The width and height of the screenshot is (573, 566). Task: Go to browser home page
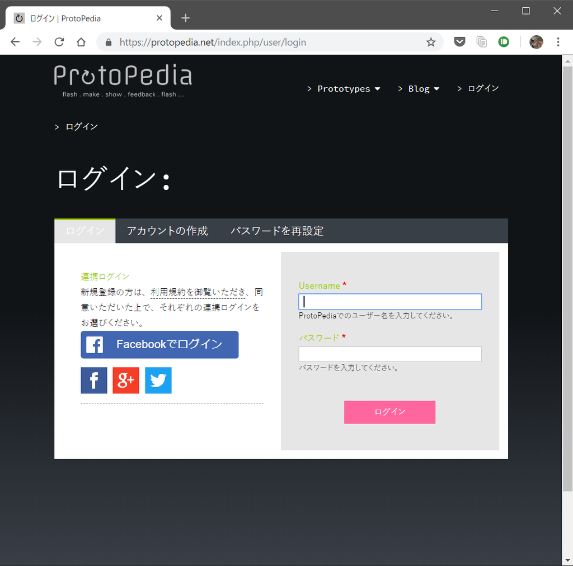point(81,42)
